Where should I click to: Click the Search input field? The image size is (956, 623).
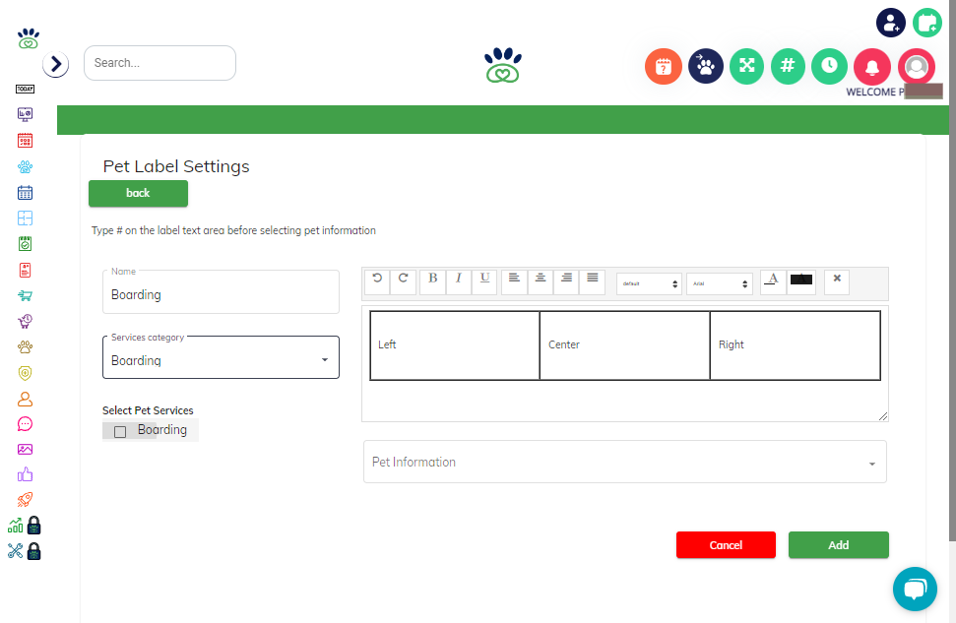[x=159, y=63]
